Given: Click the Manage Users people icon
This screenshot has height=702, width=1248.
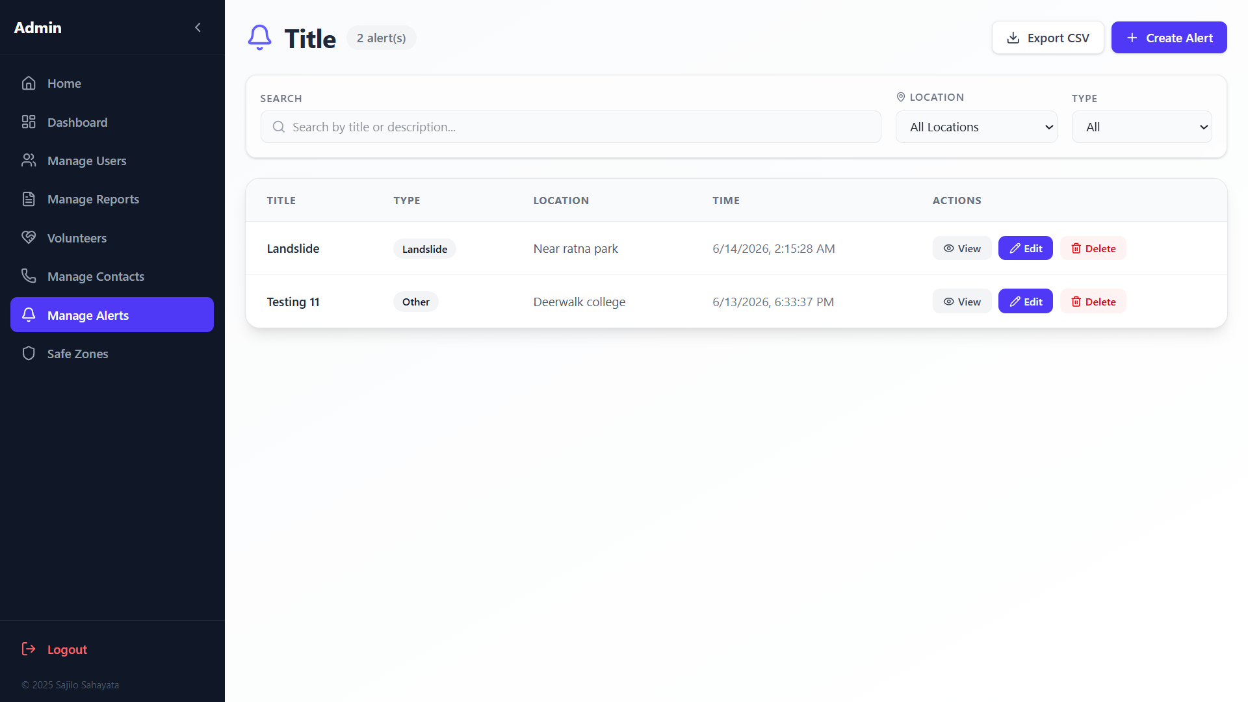Looking at the screenshot, I should coord(29,161).
